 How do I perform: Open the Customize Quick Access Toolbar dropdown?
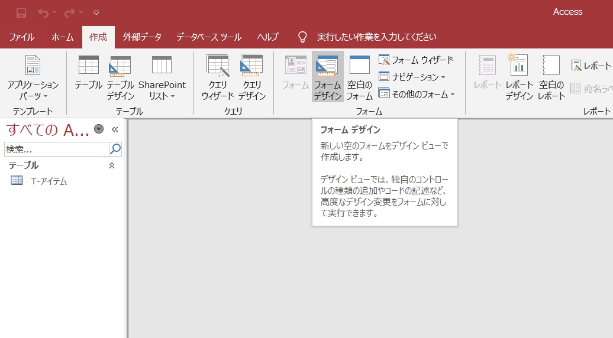tap(96, 13)
